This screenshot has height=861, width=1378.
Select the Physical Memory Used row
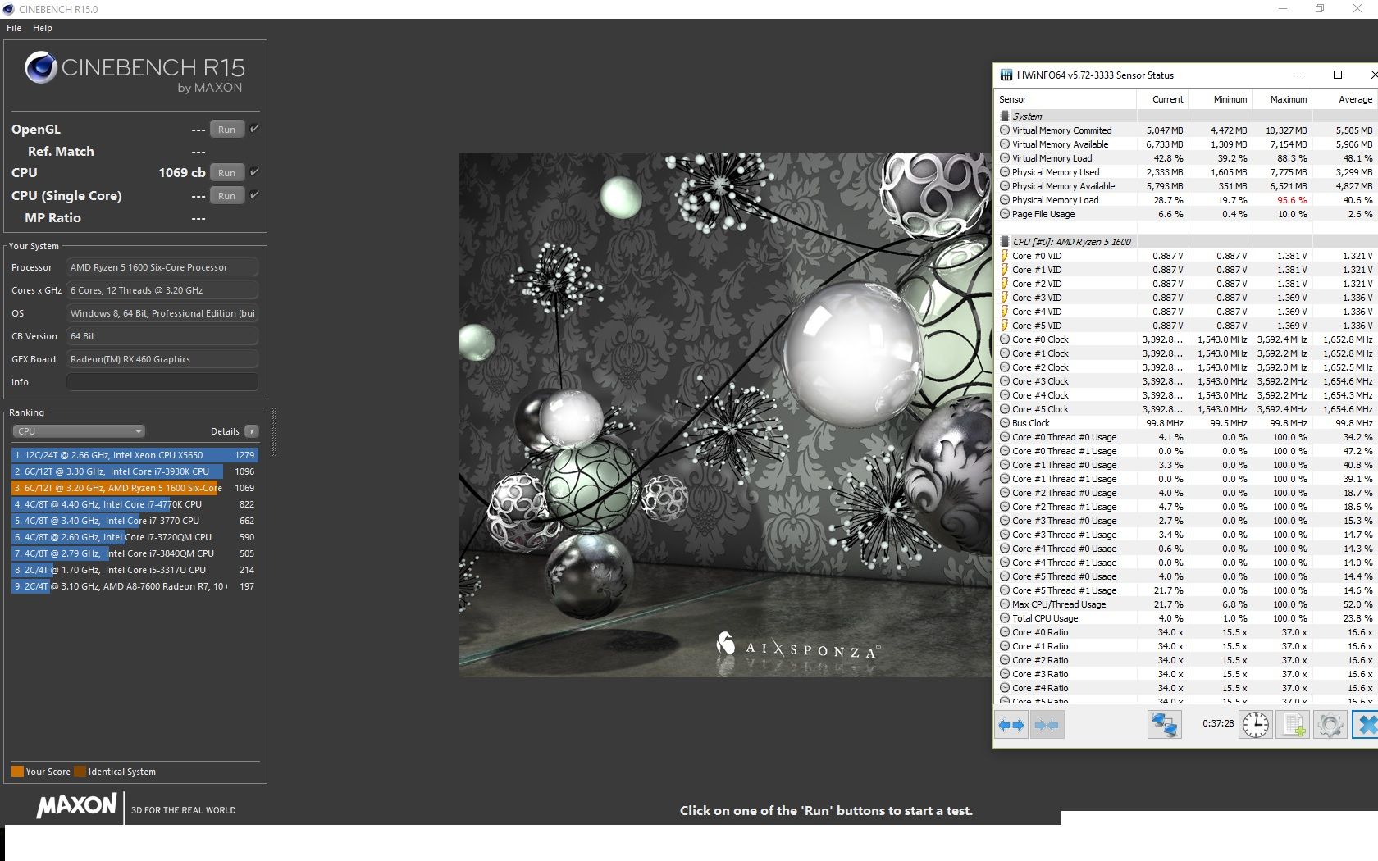tap(1186, 172)
